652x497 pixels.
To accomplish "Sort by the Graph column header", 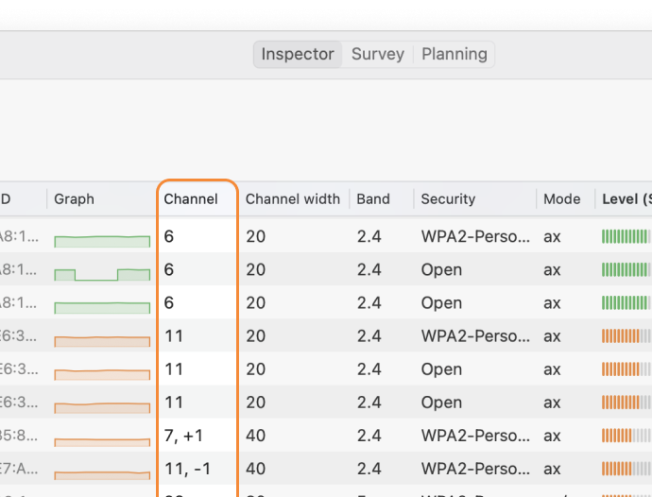I will (74, 198).
